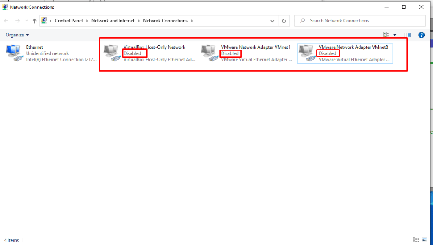Click the Back navigation arrow
The width and height of the screenshot is (433, 245).
(x=6, y=21)
